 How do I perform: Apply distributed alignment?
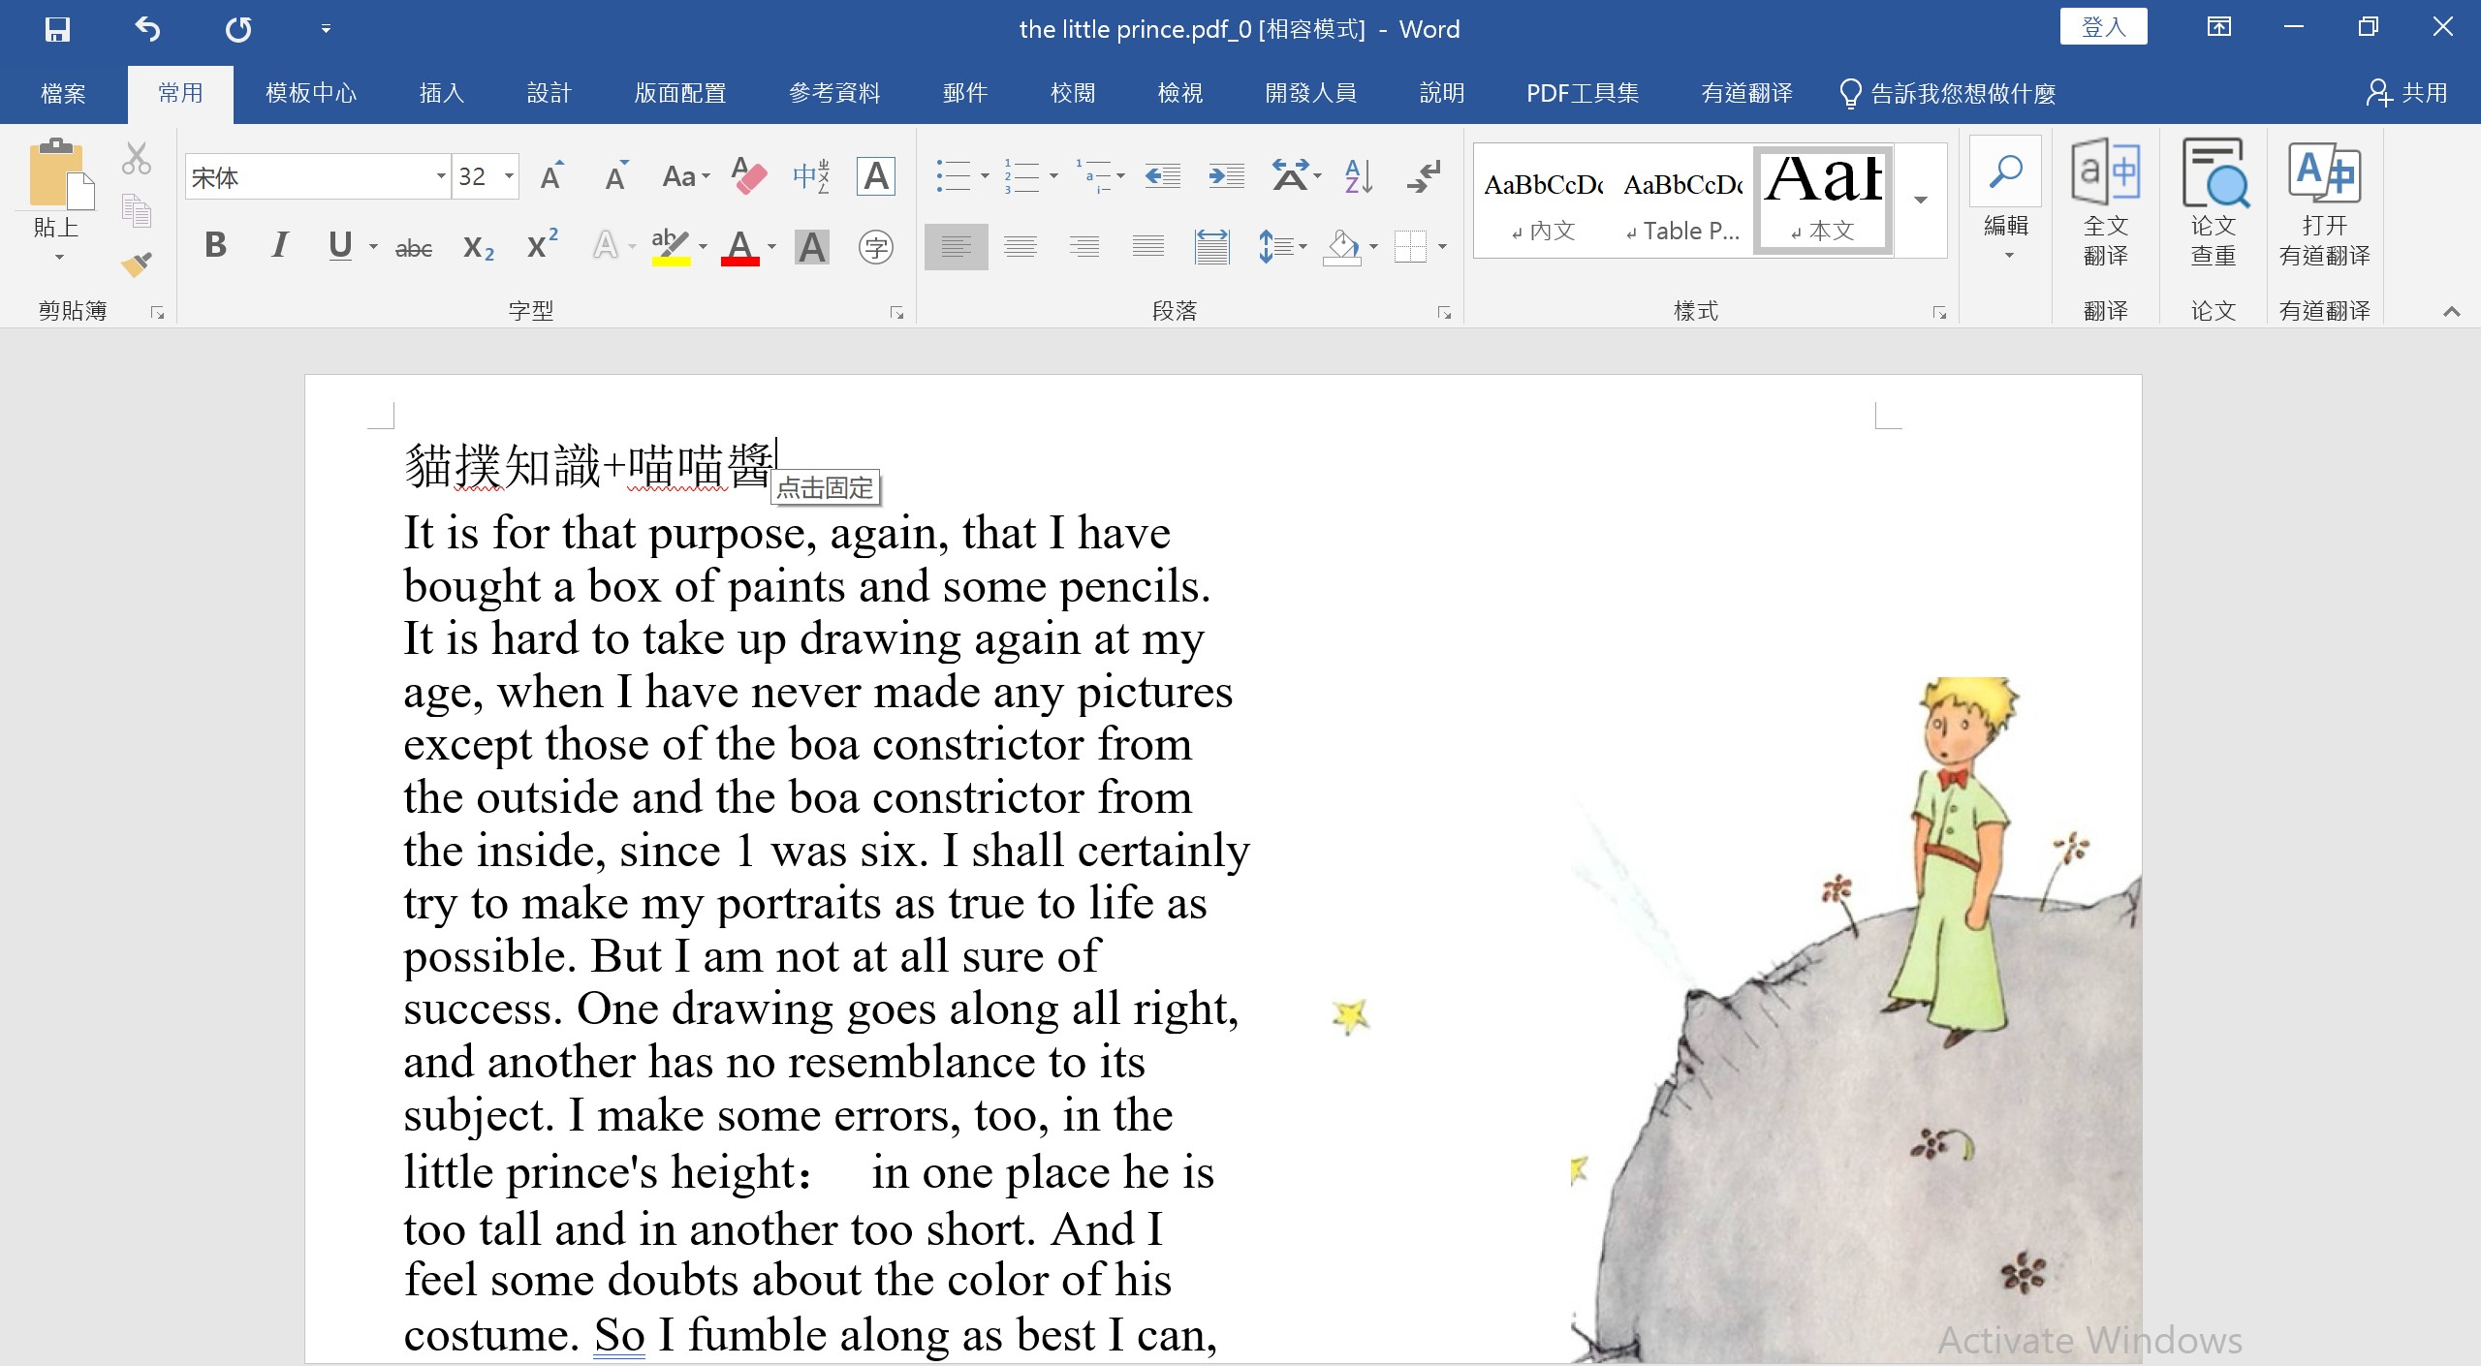(1211, 247)
